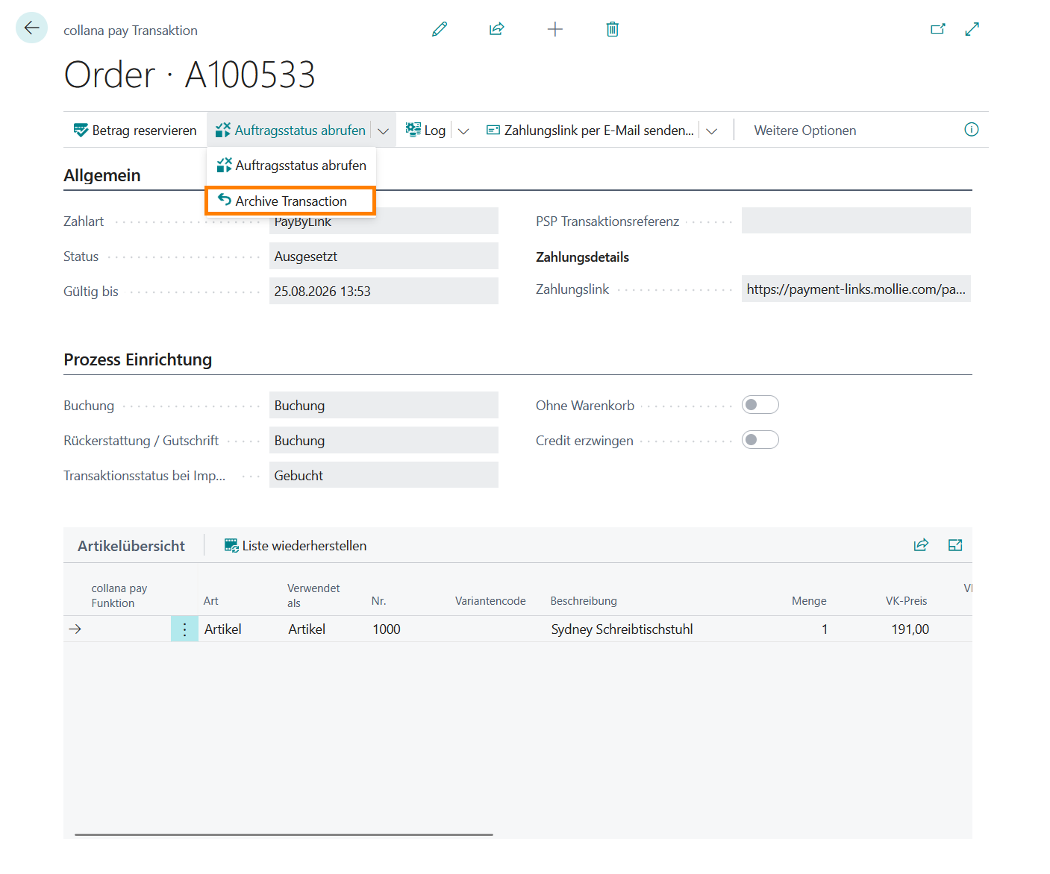Collapse the Prozess Einrichtung section heading
Viewport: 1050px width, 874px height.
[x=138, y=359]
